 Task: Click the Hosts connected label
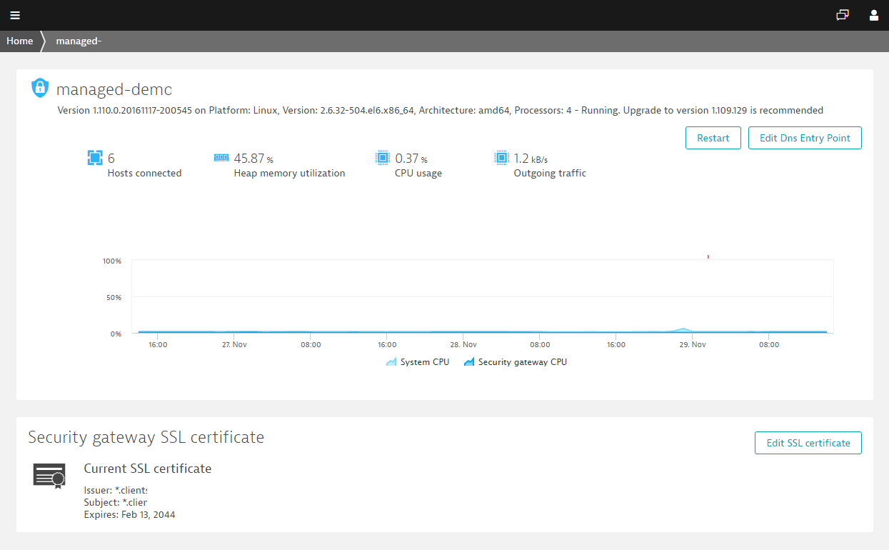[x=144, y=173]
